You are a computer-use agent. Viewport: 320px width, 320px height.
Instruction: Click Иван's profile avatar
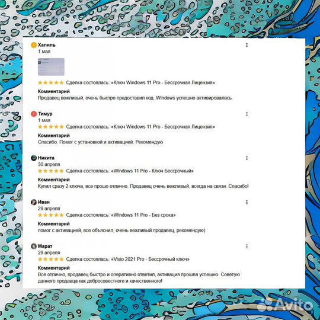click(x=34, y=202)
